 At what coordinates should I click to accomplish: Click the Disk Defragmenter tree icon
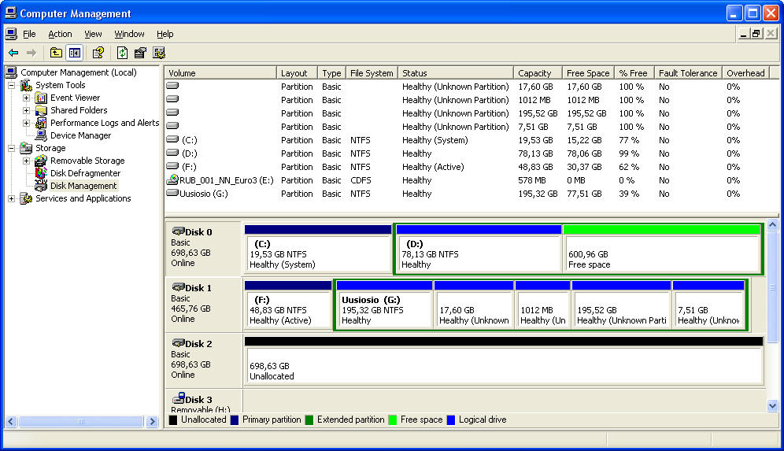click(42, 173)
